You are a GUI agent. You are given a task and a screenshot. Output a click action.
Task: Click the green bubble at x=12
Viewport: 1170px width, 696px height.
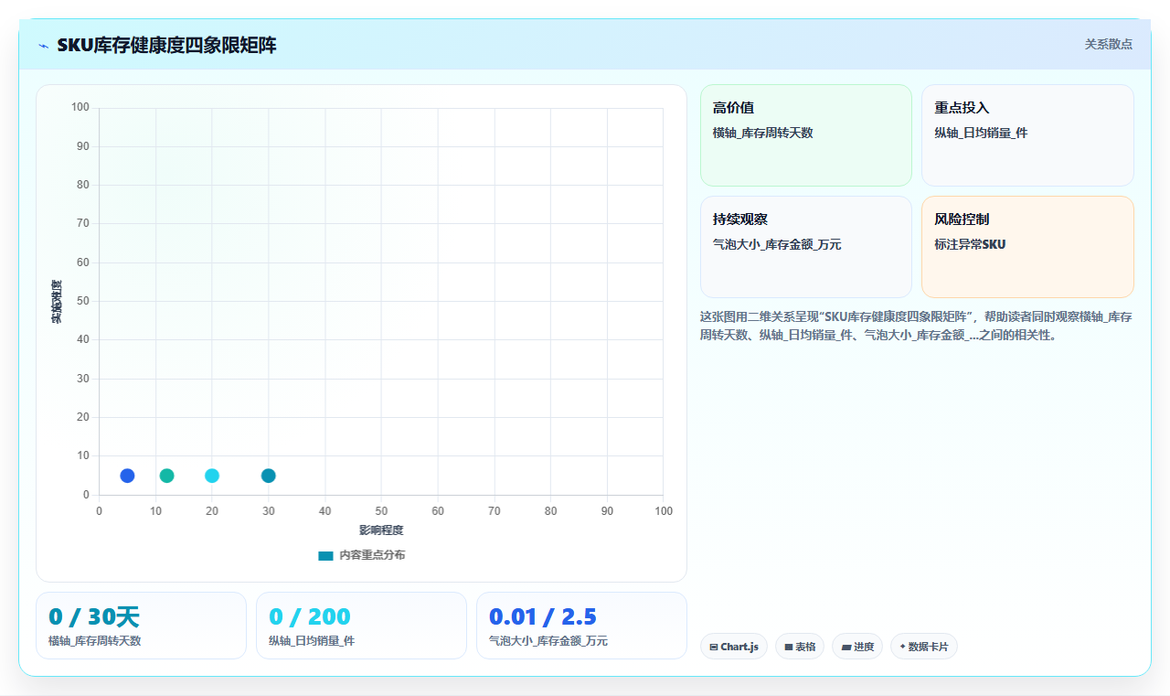tap(166, 476)
